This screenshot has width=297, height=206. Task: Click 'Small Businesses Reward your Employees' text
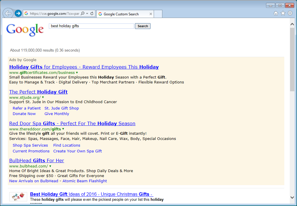pos(88,77)
